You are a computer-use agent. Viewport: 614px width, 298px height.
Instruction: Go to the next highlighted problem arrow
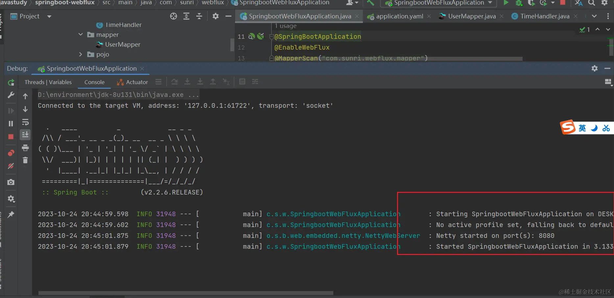[x=608, y=29]
